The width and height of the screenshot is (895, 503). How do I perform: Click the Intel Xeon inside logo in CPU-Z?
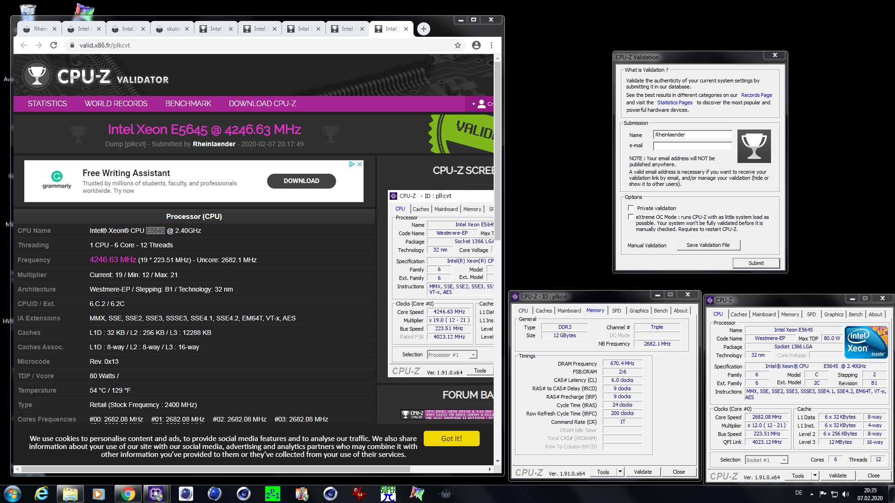[866, 342]
